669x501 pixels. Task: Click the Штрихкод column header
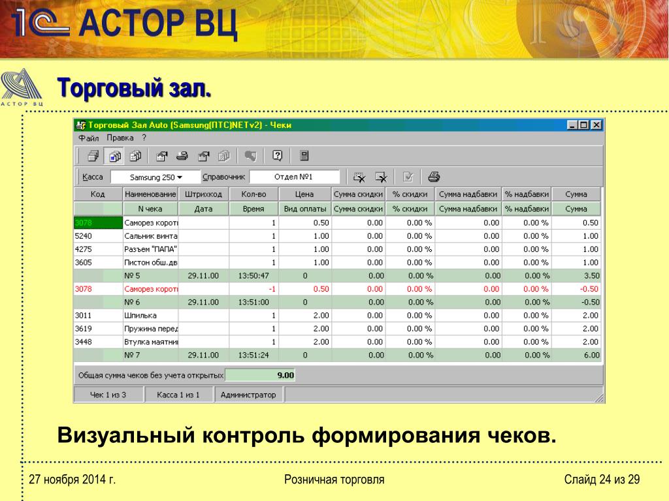tap(204, 194)
